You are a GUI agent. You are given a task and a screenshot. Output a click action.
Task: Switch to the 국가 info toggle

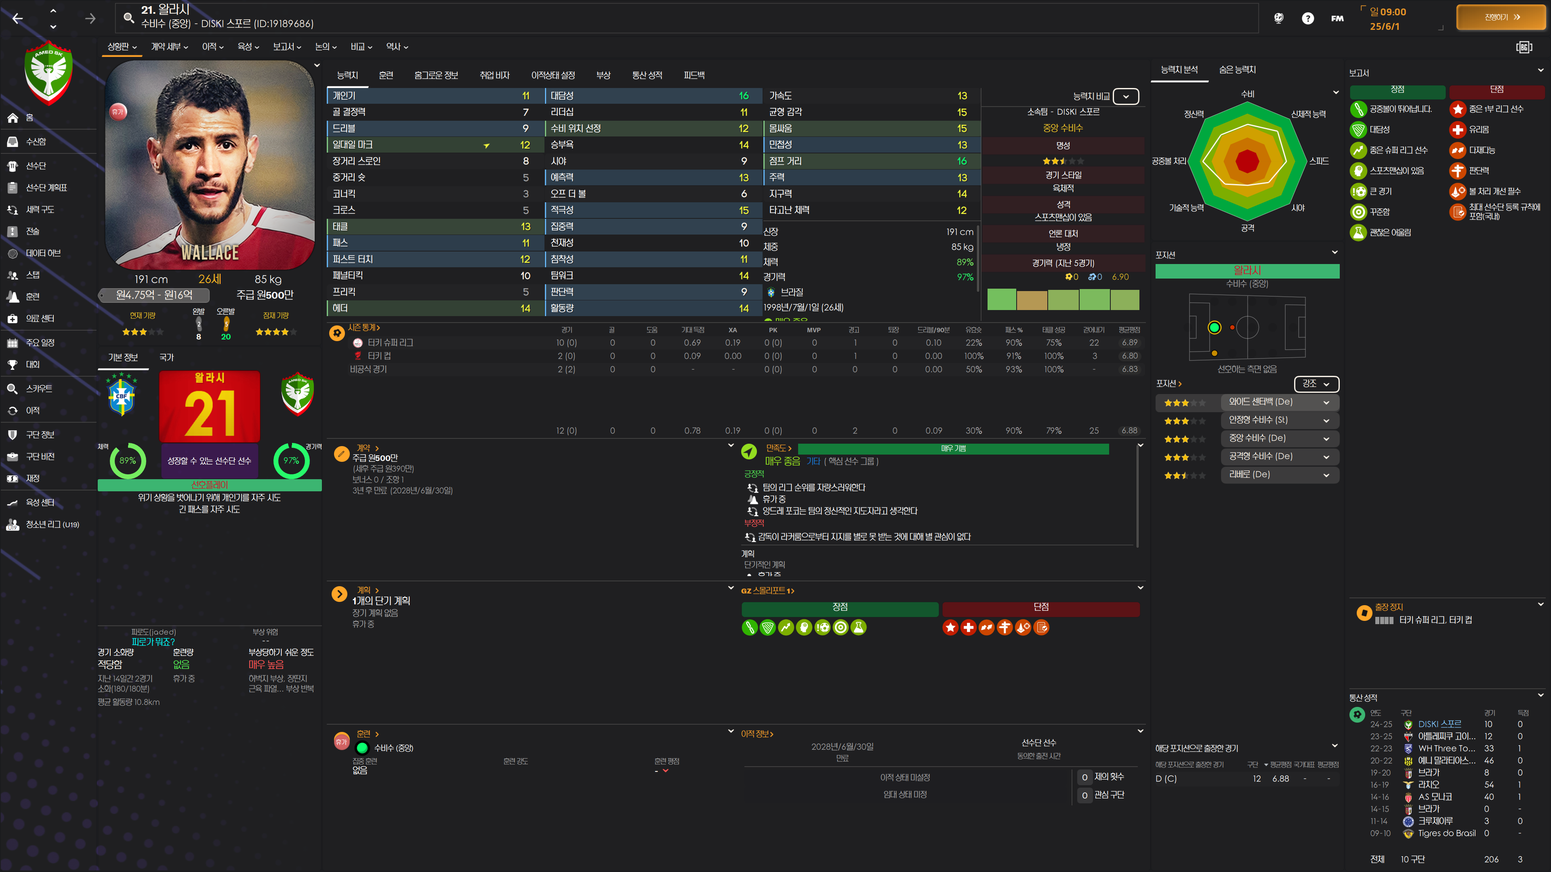[x=166, y=357]
